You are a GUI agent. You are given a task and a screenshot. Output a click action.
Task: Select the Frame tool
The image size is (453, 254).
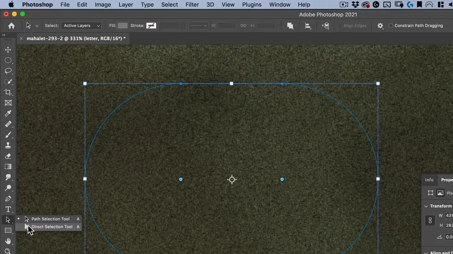coord(8,103)
